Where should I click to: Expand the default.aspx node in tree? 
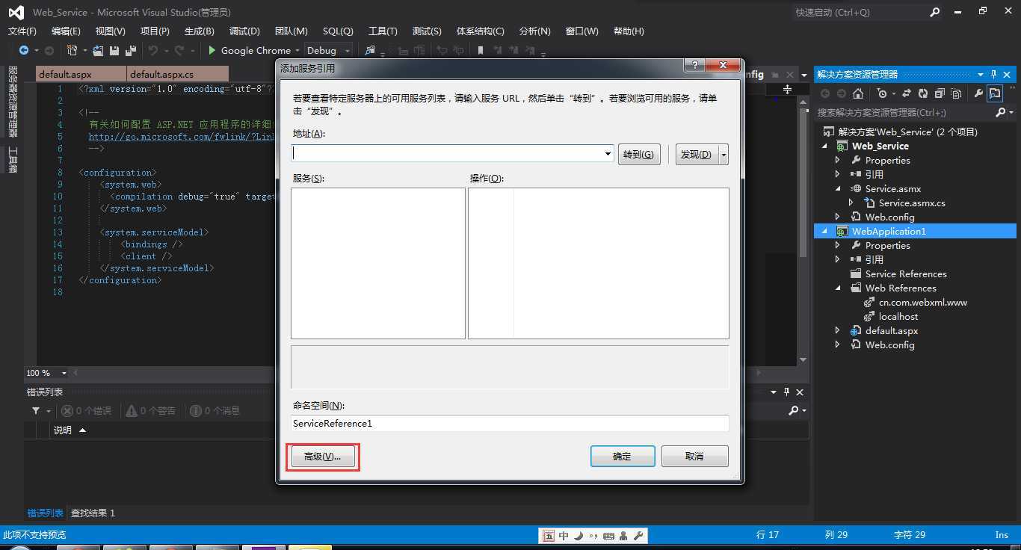pyautogui.click(x=838, y=330)
